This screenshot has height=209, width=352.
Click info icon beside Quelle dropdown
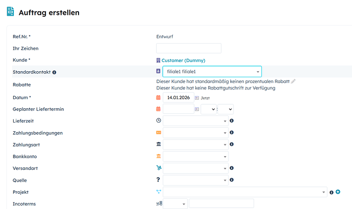[x=232, y=180]
